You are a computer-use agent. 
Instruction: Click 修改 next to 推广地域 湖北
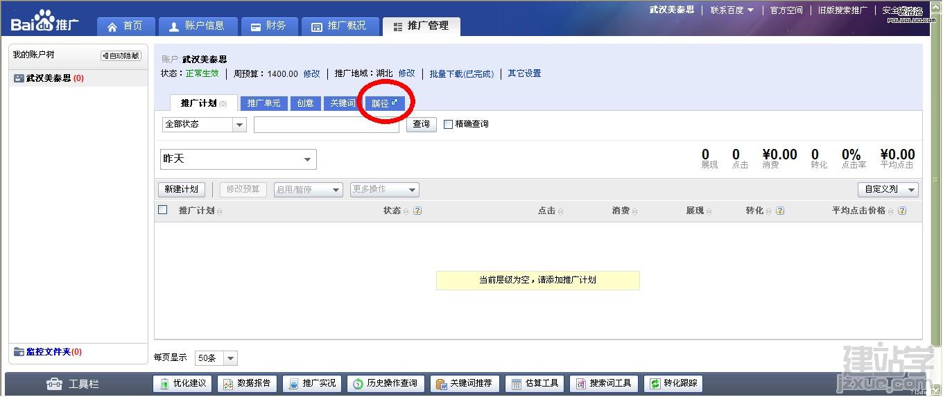point(406,73)
